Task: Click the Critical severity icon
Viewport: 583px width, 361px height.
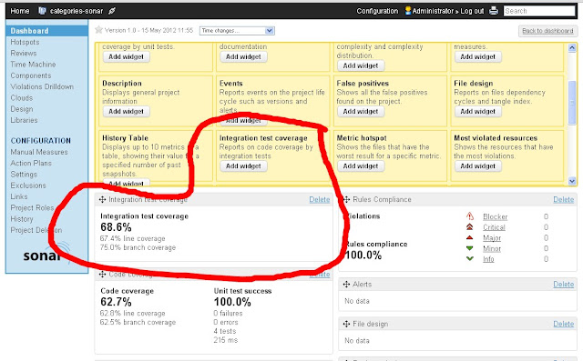Action: pos(470,226)
